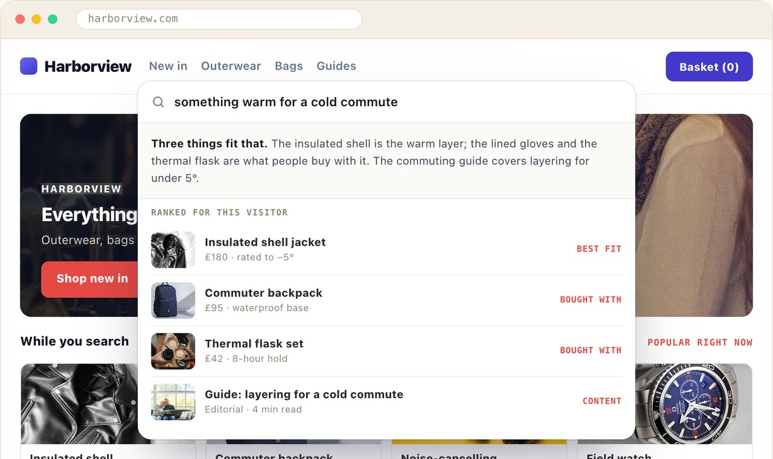Image resolution: width=773 pixels, height=459 pixels.
Task: Select the Thermal flask set thumbnail
Action: [173, 351]
